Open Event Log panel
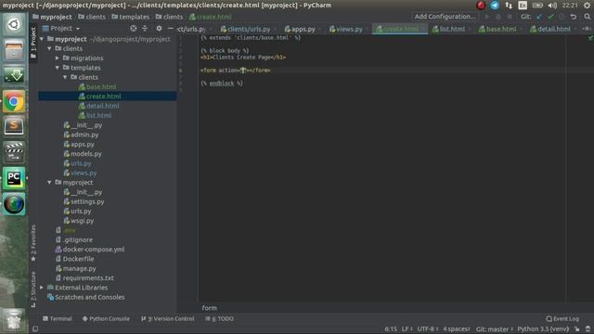Viewport: 594px width, 334px height. point(562,319)
